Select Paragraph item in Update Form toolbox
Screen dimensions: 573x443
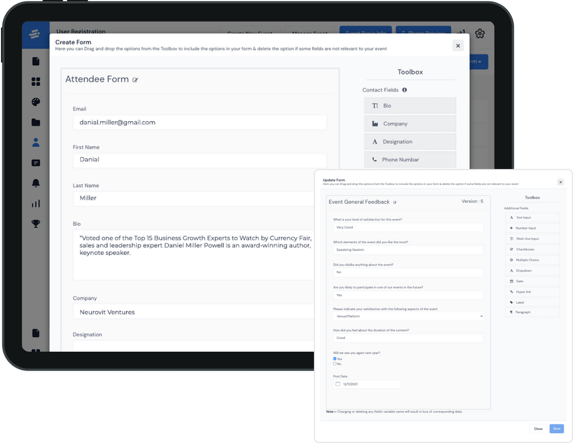tap(533, 312)
